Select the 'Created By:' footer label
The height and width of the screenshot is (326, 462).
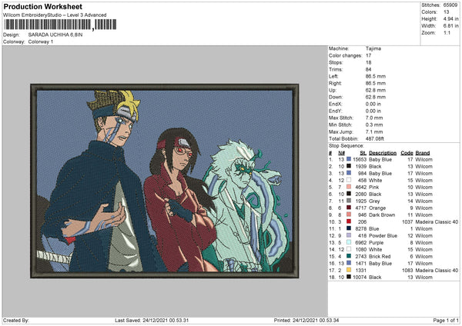16,320
